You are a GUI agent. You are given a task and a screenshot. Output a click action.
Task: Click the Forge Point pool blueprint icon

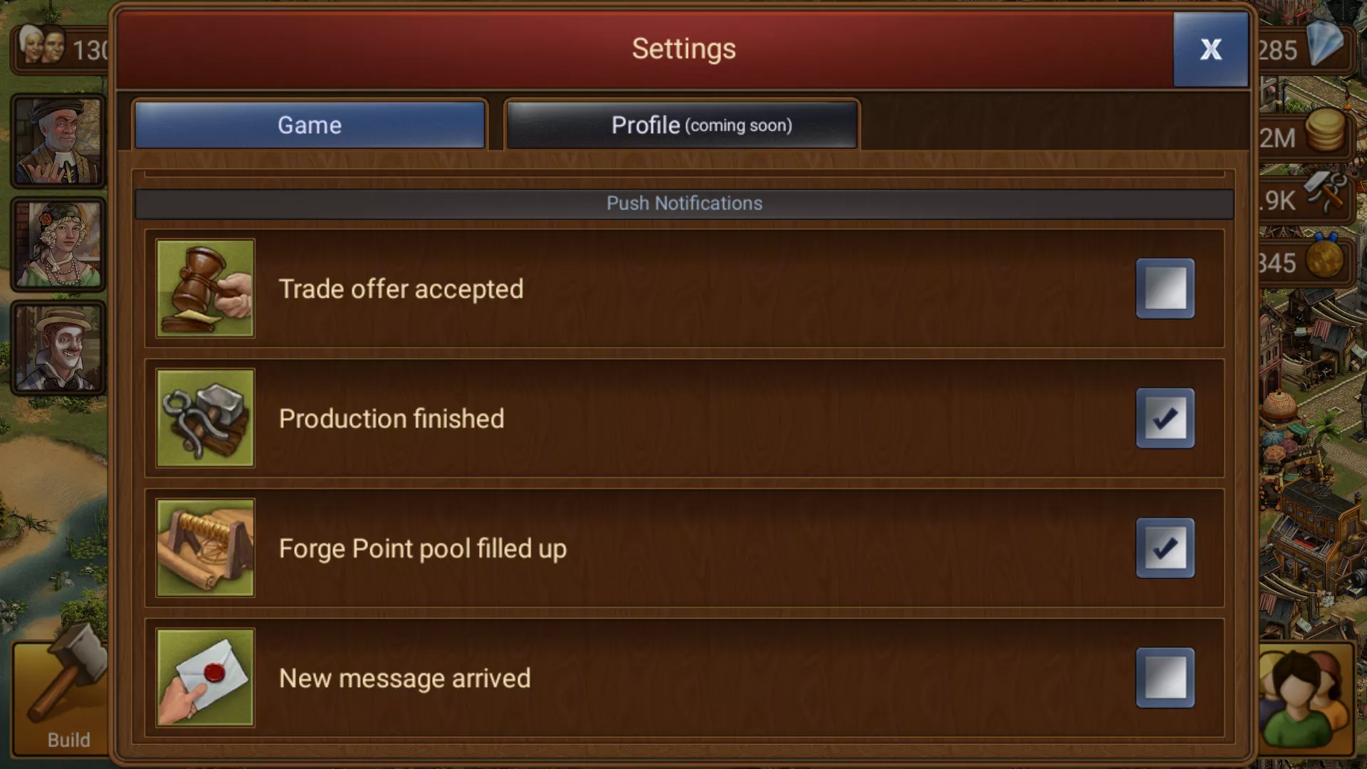pos(205,548)
